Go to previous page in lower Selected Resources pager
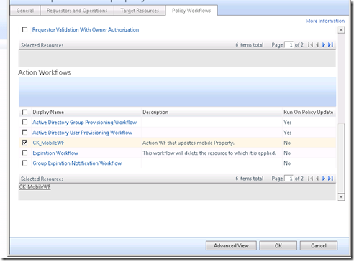Screen dimensions: 354x261 tap(317, 179)
